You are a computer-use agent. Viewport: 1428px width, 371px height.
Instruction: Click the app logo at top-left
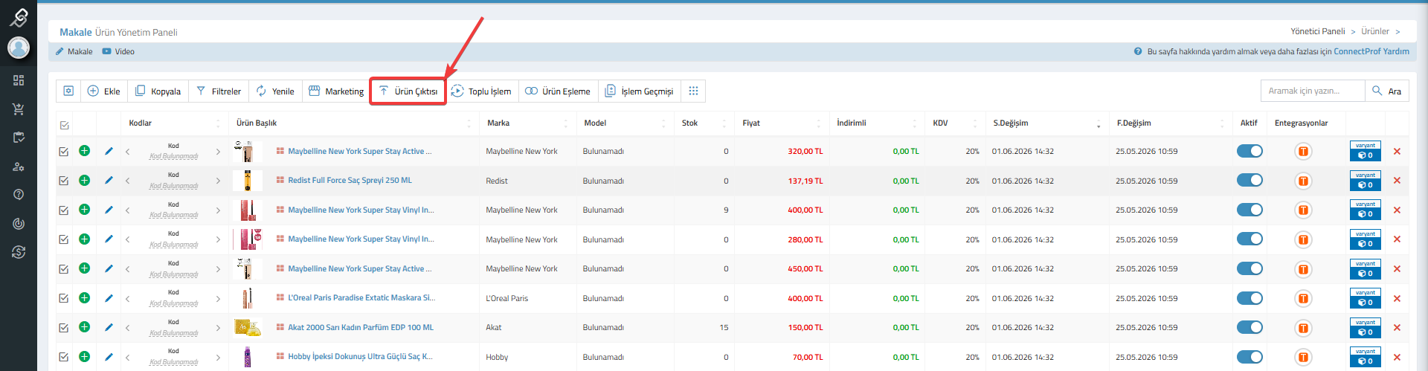click(19, 16)
